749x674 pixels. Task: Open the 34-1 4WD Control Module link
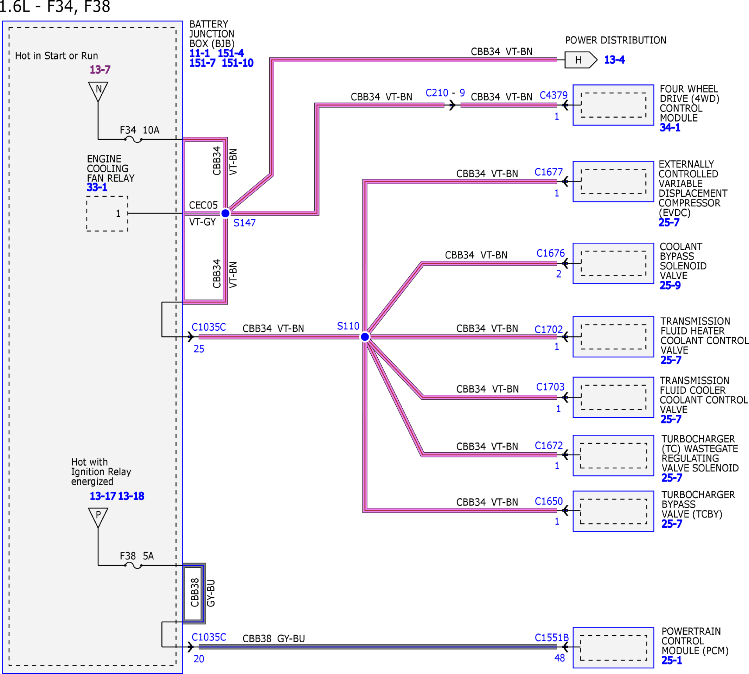coord(670,128)
